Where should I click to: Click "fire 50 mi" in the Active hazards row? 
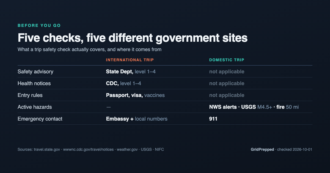coord(288,107)
